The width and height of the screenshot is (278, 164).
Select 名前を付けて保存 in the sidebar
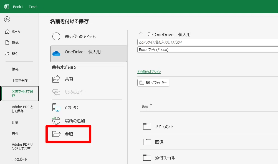pos(19,93)
